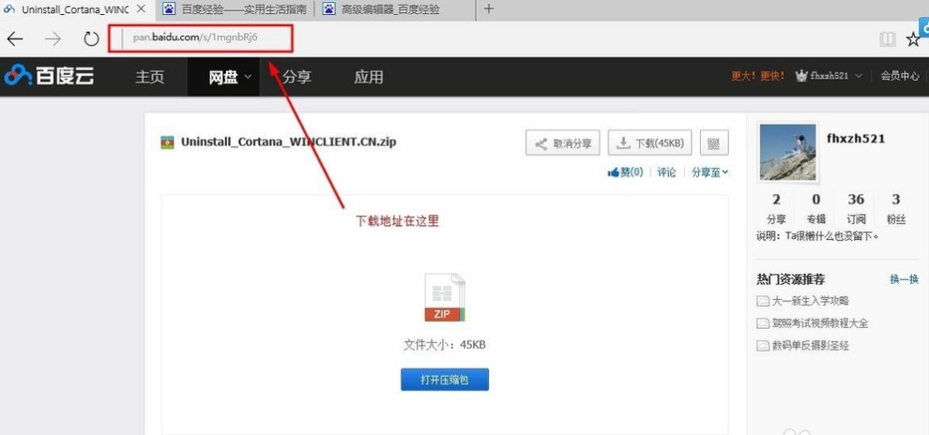View the 3 粉丝 count
Viewport: 929px width, 435px height.
pyautogui.click(x=896, y=208)
